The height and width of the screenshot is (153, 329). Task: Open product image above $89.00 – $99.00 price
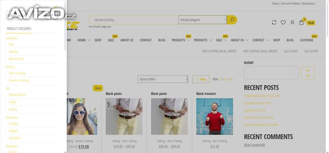[x=169, y=117]
